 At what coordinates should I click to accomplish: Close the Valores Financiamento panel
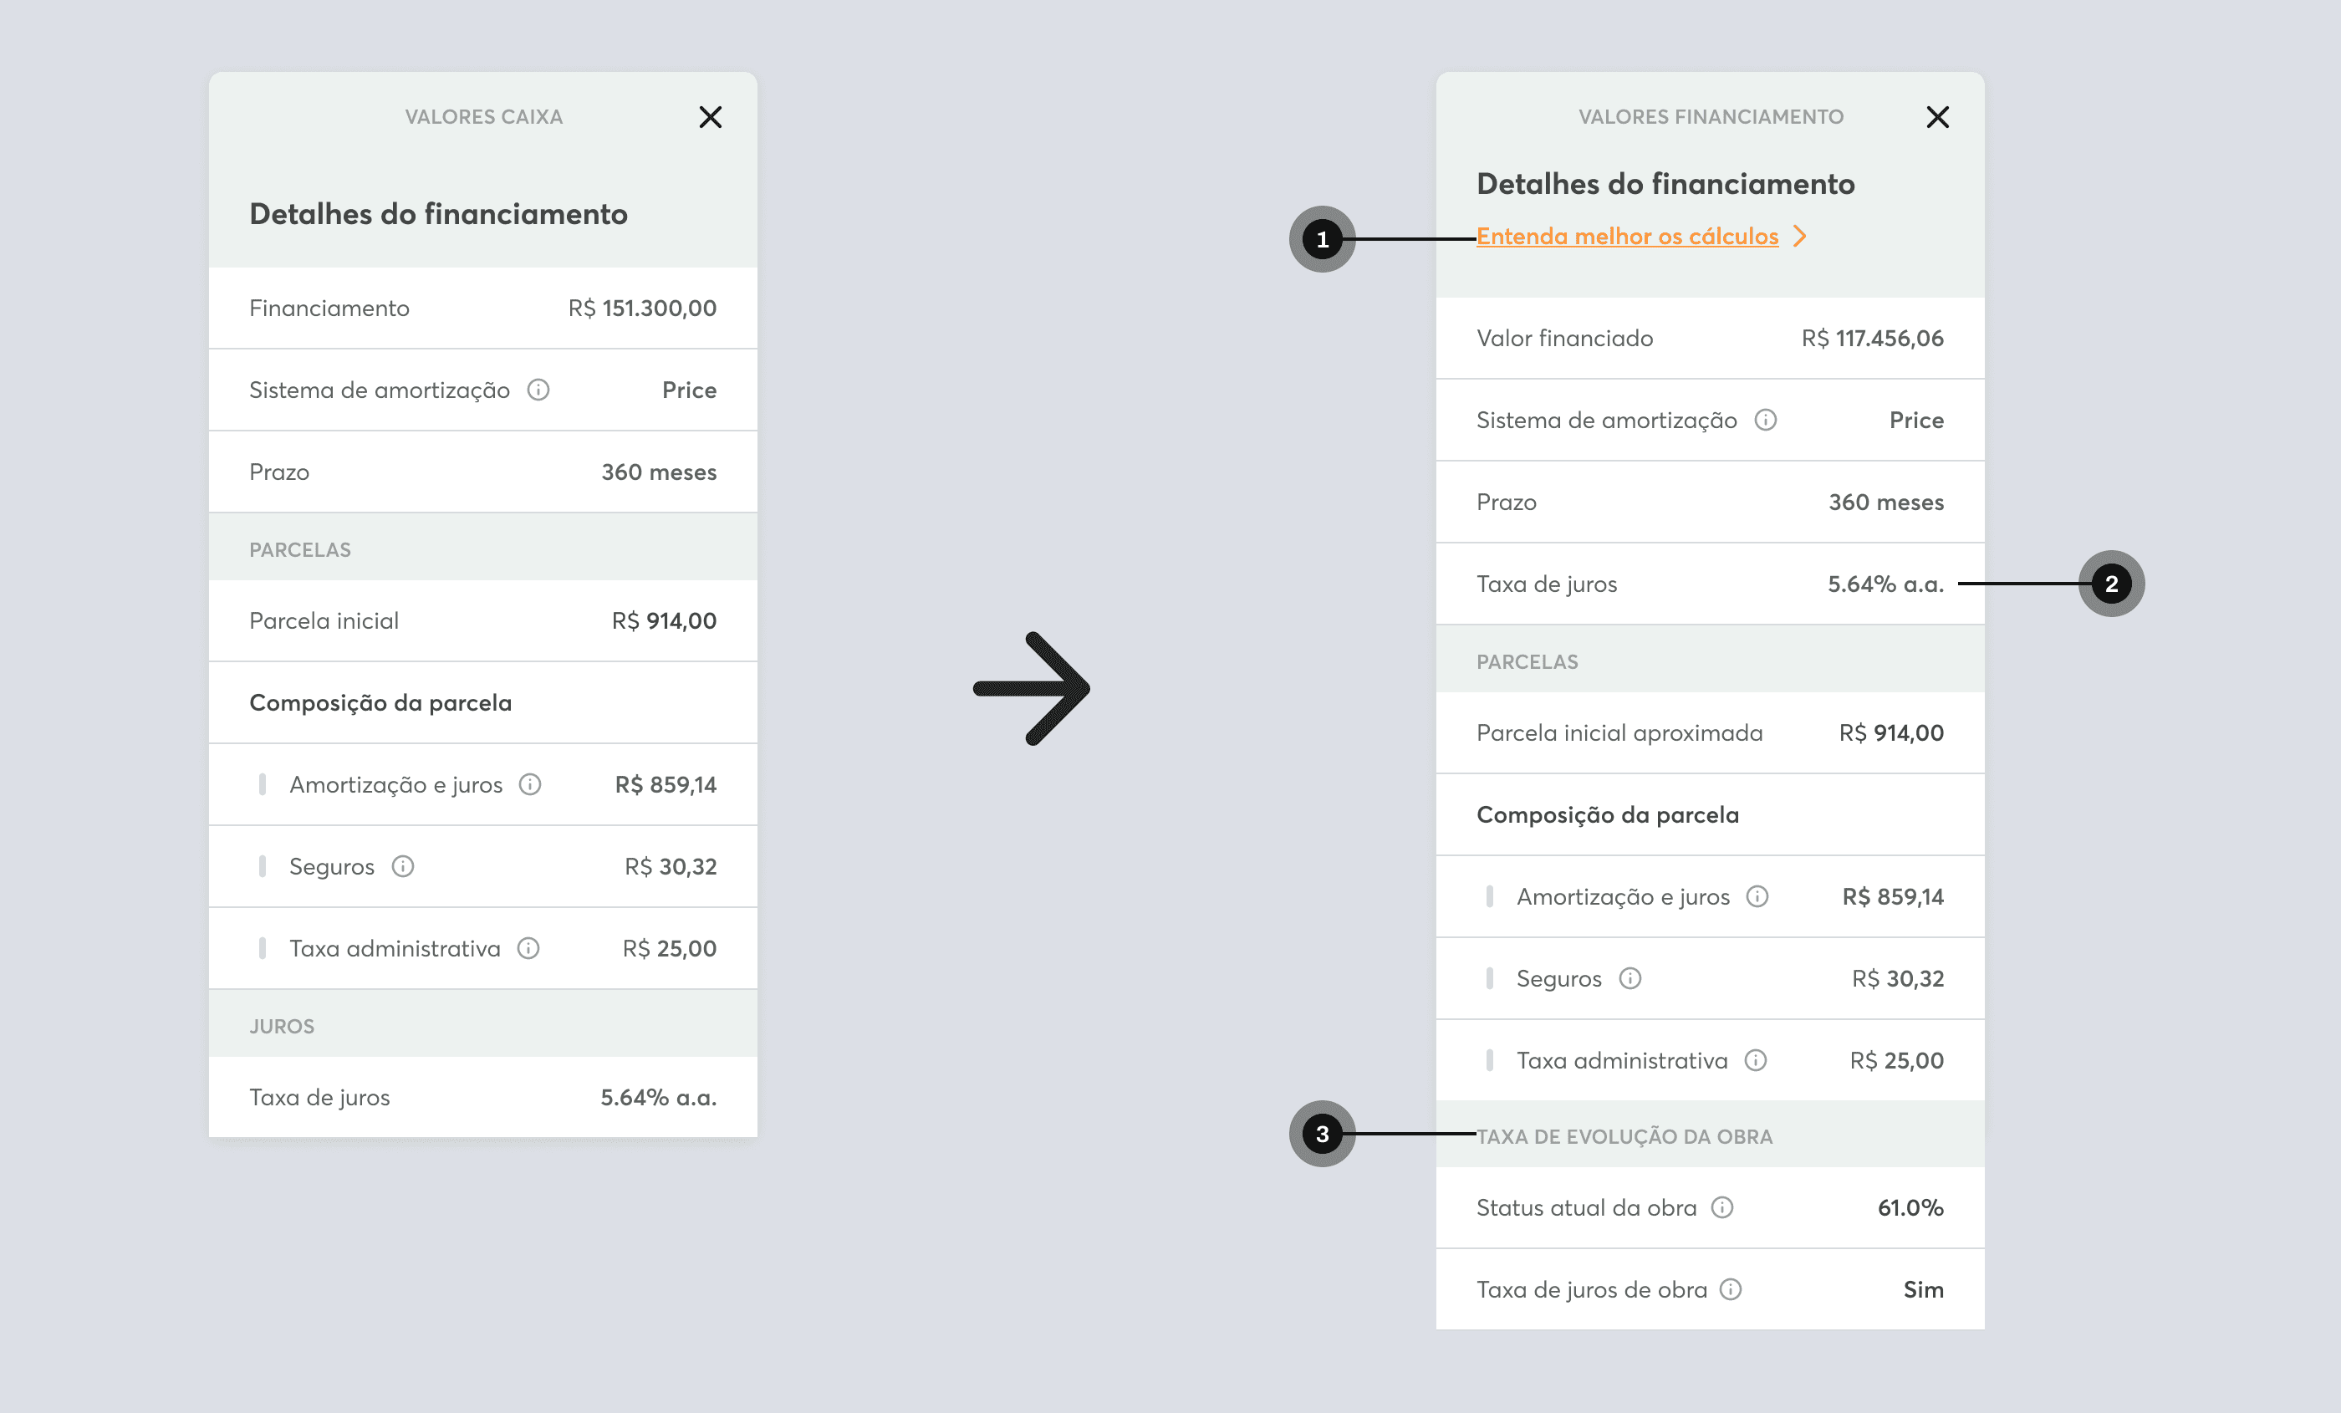coord(1937,117)
